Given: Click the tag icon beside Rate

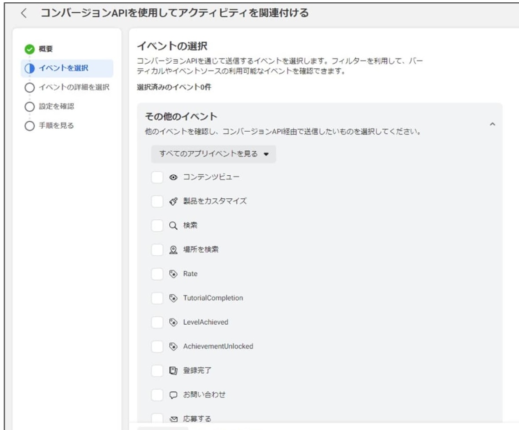Looking at the screenshot, I should click(x=173, y=274).
